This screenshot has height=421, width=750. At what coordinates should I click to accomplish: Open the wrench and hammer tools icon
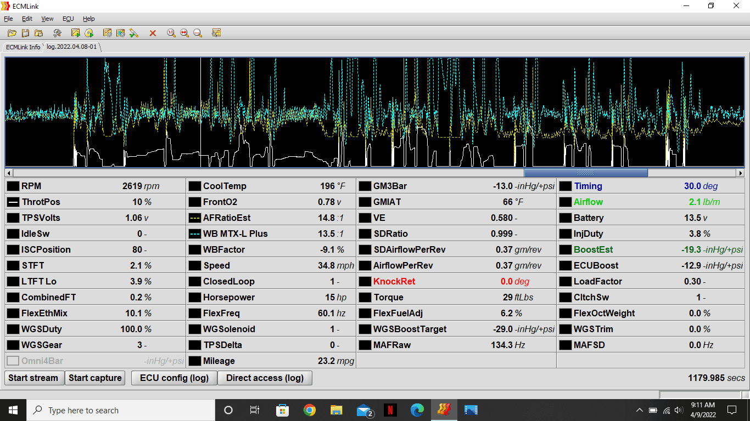point(57,33)
